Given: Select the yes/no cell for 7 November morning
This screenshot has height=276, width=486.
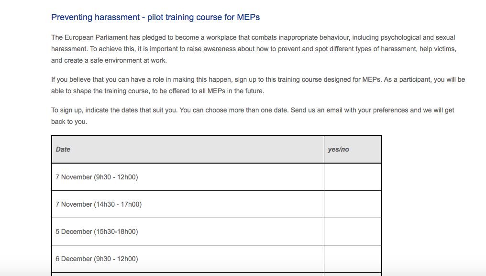Looking at the screenshot, I should 353,177.
